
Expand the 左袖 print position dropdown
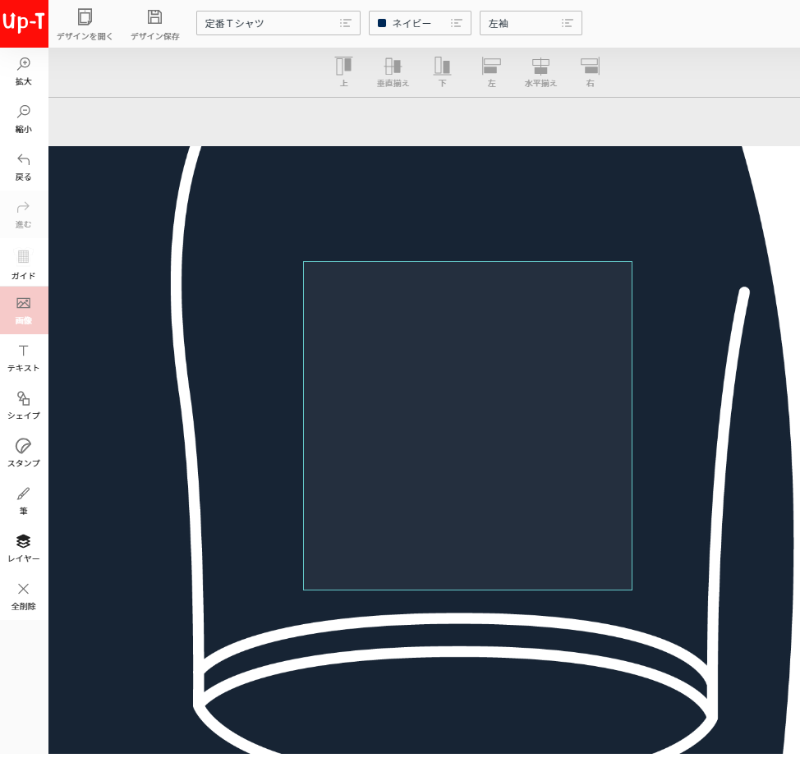(531, 23)
